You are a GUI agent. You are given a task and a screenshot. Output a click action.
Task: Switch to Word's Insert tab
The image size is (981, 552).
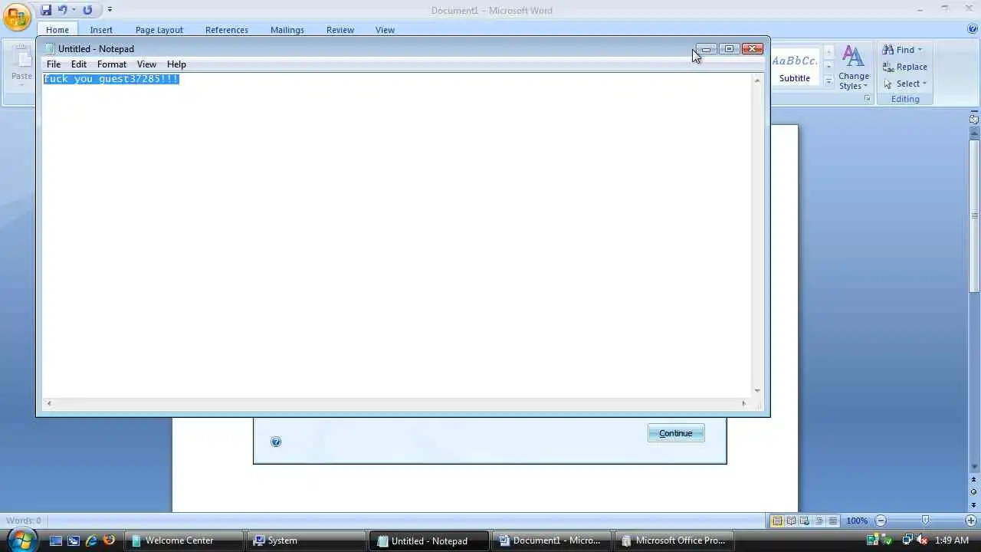point(101,30)
